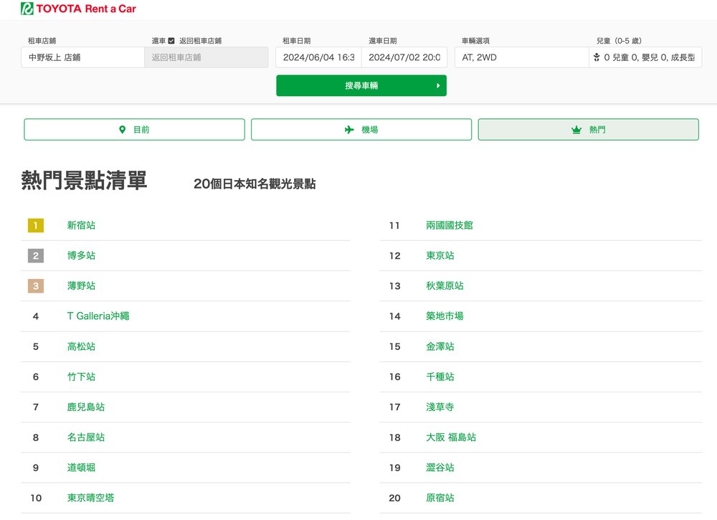Screen dimensions: 717x520
Task: Click the gray rank 2 badge
Action: click(36, 255)
